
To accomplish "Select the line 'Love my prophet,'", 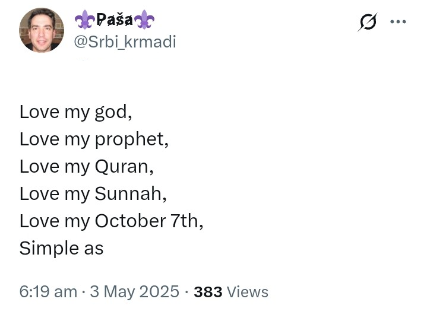I will 94,139.
